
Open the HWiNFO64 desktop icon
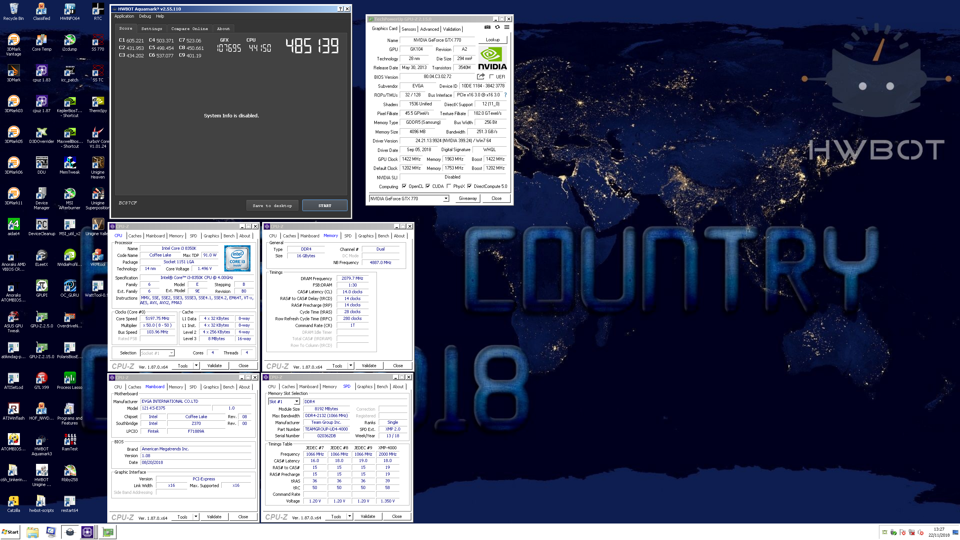pos(70,11)
